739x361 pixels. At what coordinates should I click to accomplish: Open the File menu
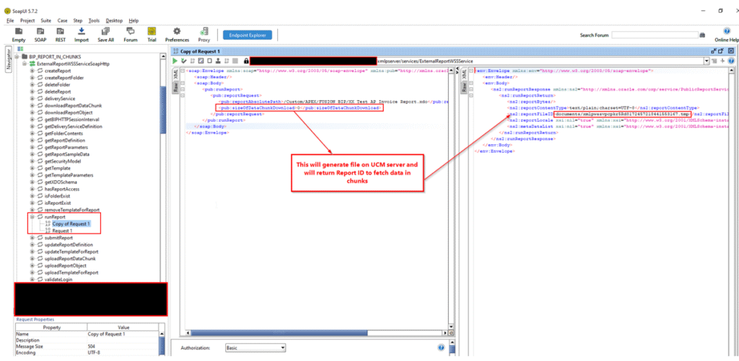[x=10, y=21]
